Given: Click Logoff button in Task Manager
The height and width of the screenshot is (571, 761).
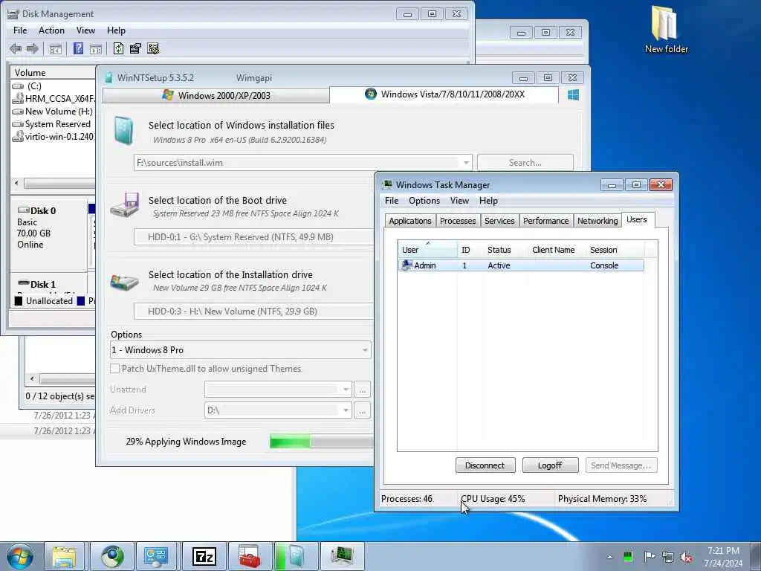Looking at the screenshot, I should tap(550, 465).
